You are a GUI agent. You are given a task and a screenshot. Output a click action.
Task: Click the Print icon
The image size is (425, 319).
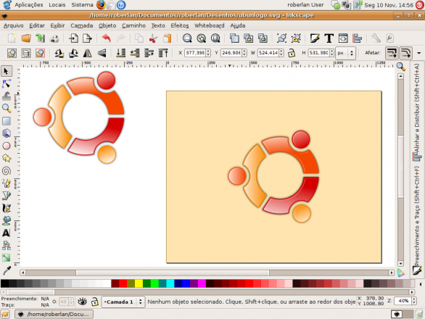[x=54, y=38]
